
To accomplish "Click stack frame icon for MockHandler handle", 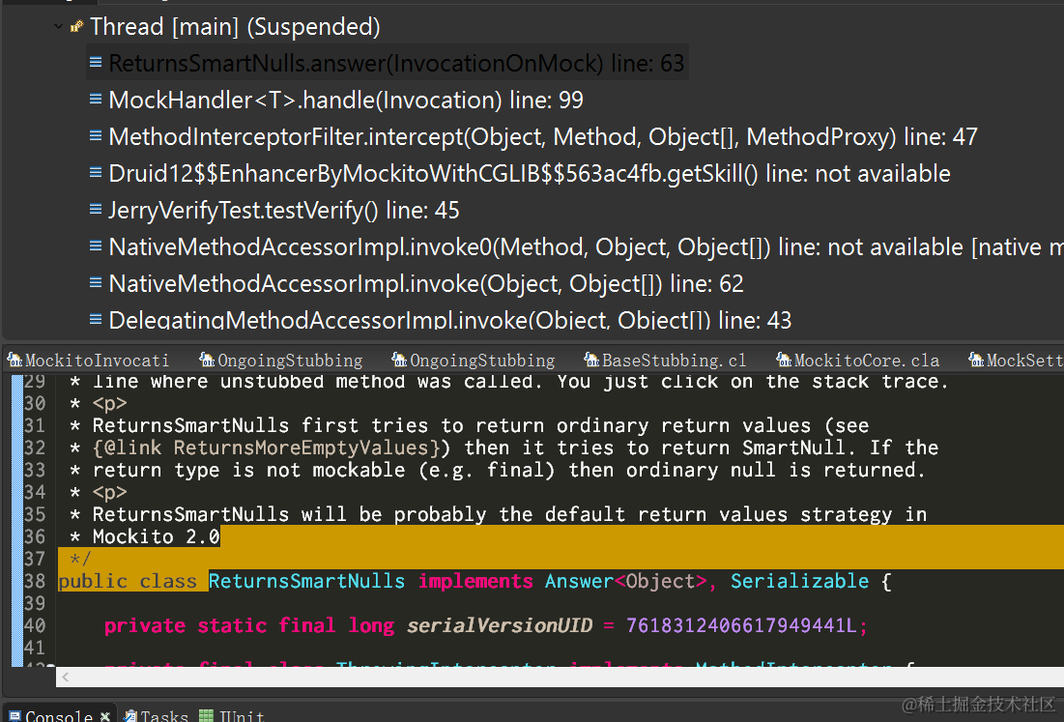I will tap(96, 100).
